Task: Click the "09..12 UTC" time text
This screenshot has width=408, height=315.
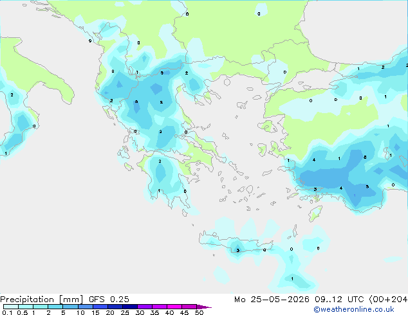Action: 339,300
